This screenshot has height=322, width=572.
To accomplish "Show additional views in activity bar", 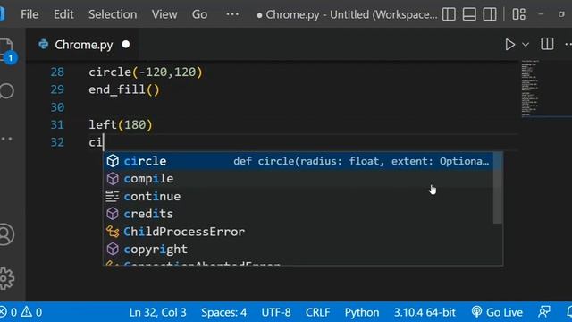I will pos(6,139).
